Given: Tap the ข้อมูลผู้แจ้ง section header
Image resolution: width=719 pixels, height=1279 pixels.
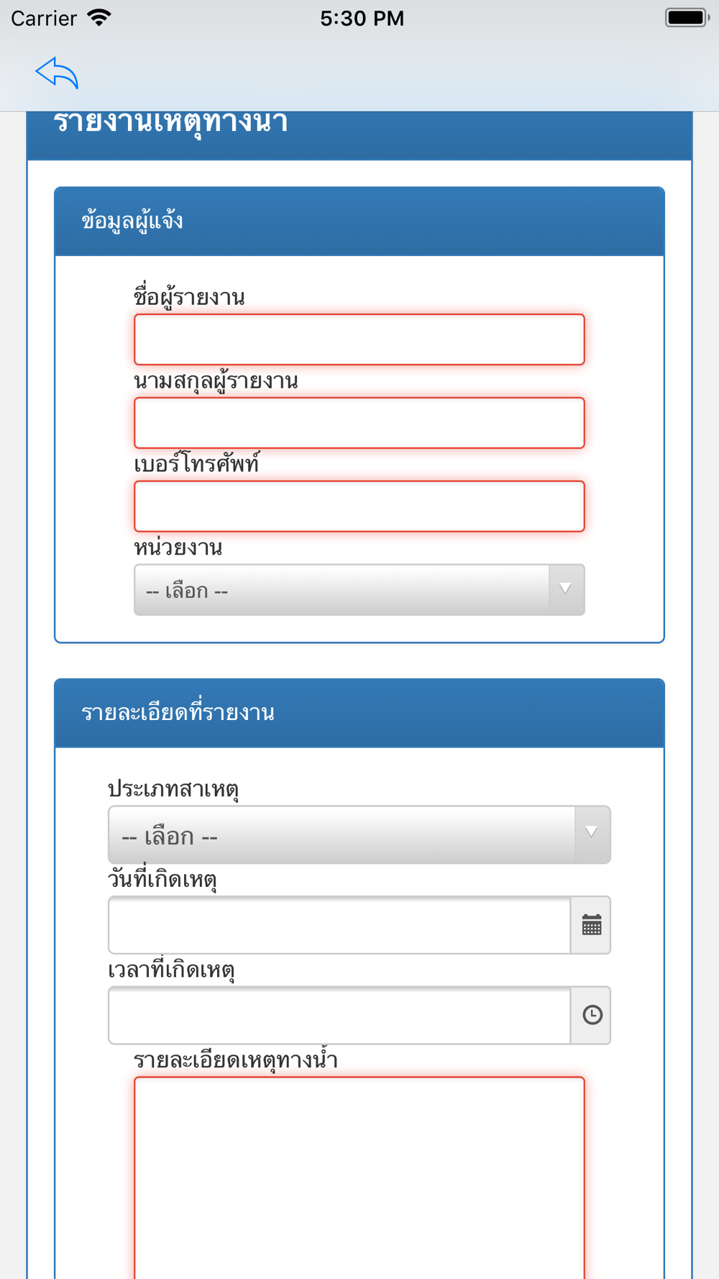Looking at the screenshot, I should [x=359, y=222].
